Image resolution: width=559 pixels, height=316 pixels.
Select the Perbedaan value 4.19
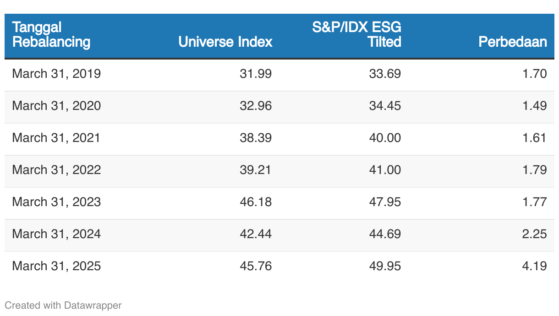[534, 266]
